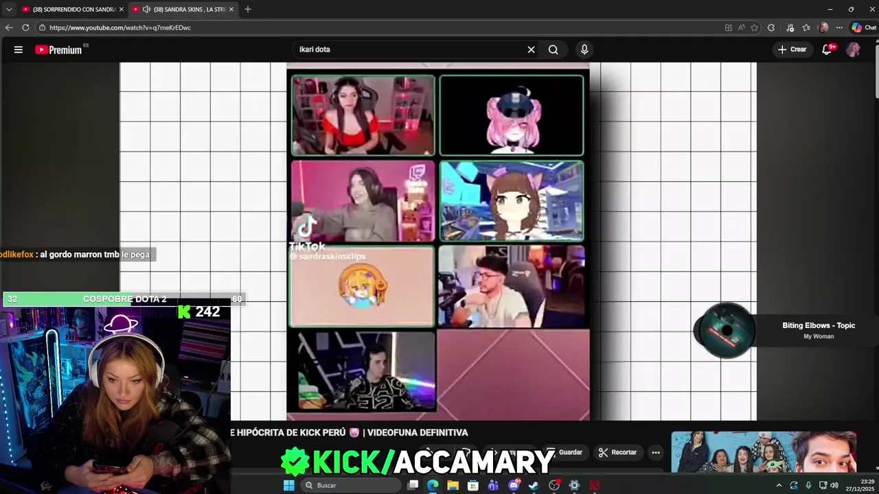879x494 pixels.
Task: Expand the hidden system tray icons
Action: pyautogui.click(x=779, y=485)
